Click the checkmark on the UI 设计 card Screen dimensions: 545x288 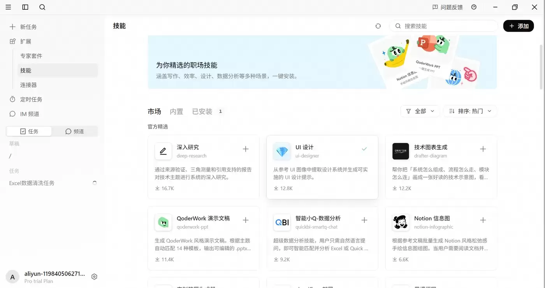tap(364, 149)
